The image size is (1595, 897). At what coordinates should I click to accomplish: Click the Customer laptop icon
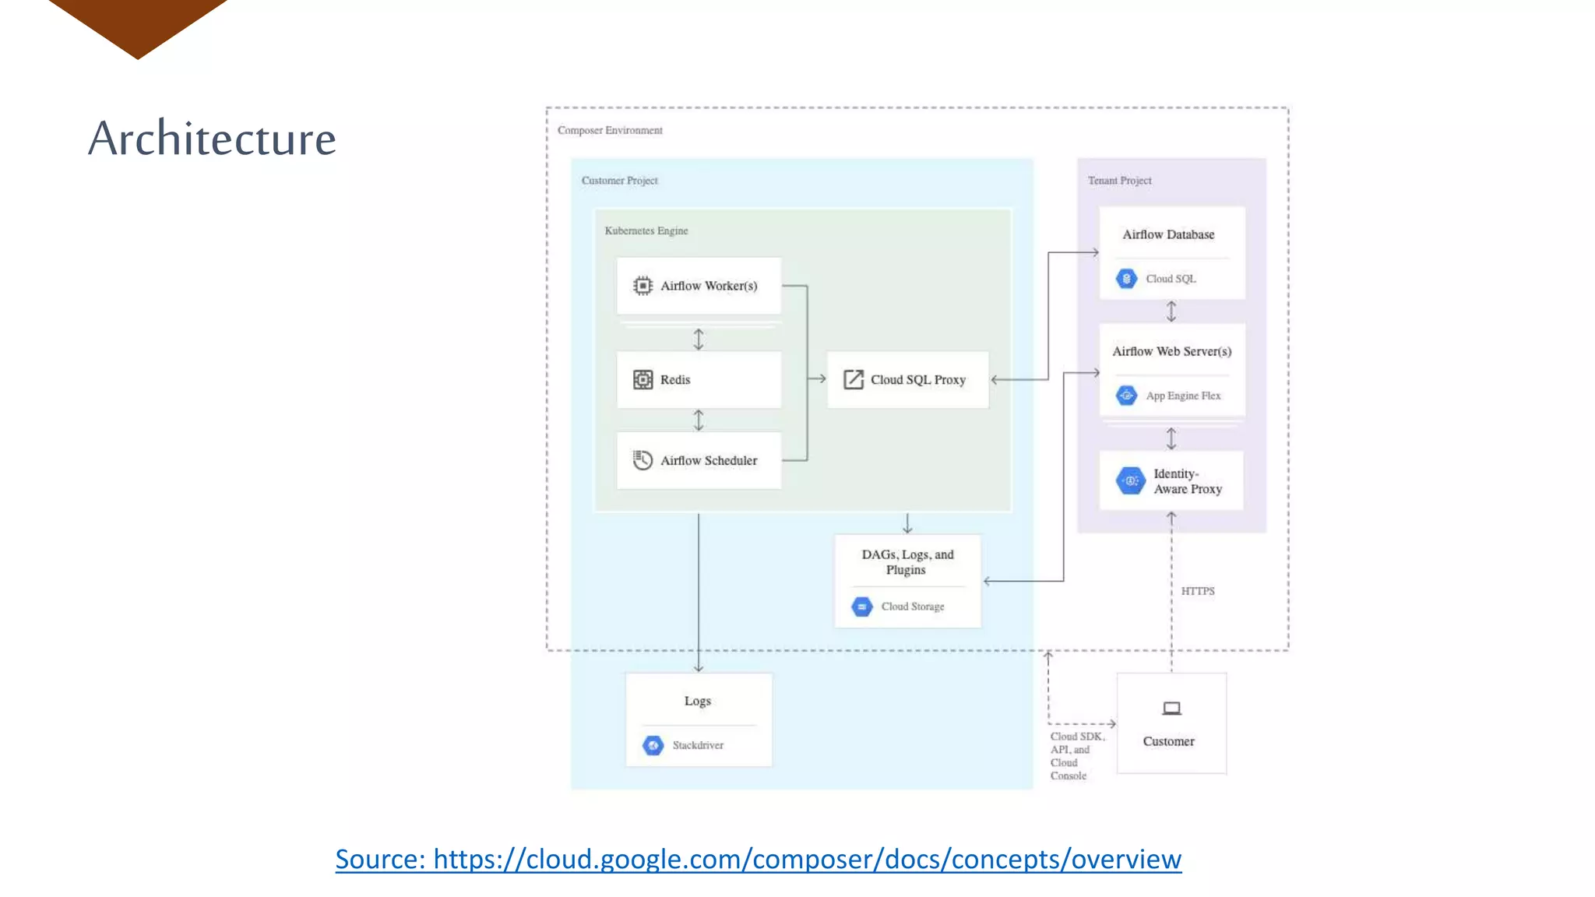(1171, 709)
